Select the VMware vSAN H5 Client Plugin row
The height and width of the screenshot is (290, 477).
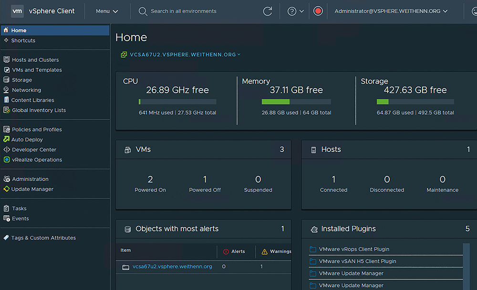[386, 261]
